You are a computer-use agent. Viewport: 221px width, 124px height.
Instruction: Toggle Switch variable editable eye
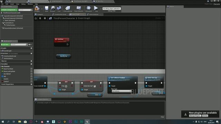31,79
